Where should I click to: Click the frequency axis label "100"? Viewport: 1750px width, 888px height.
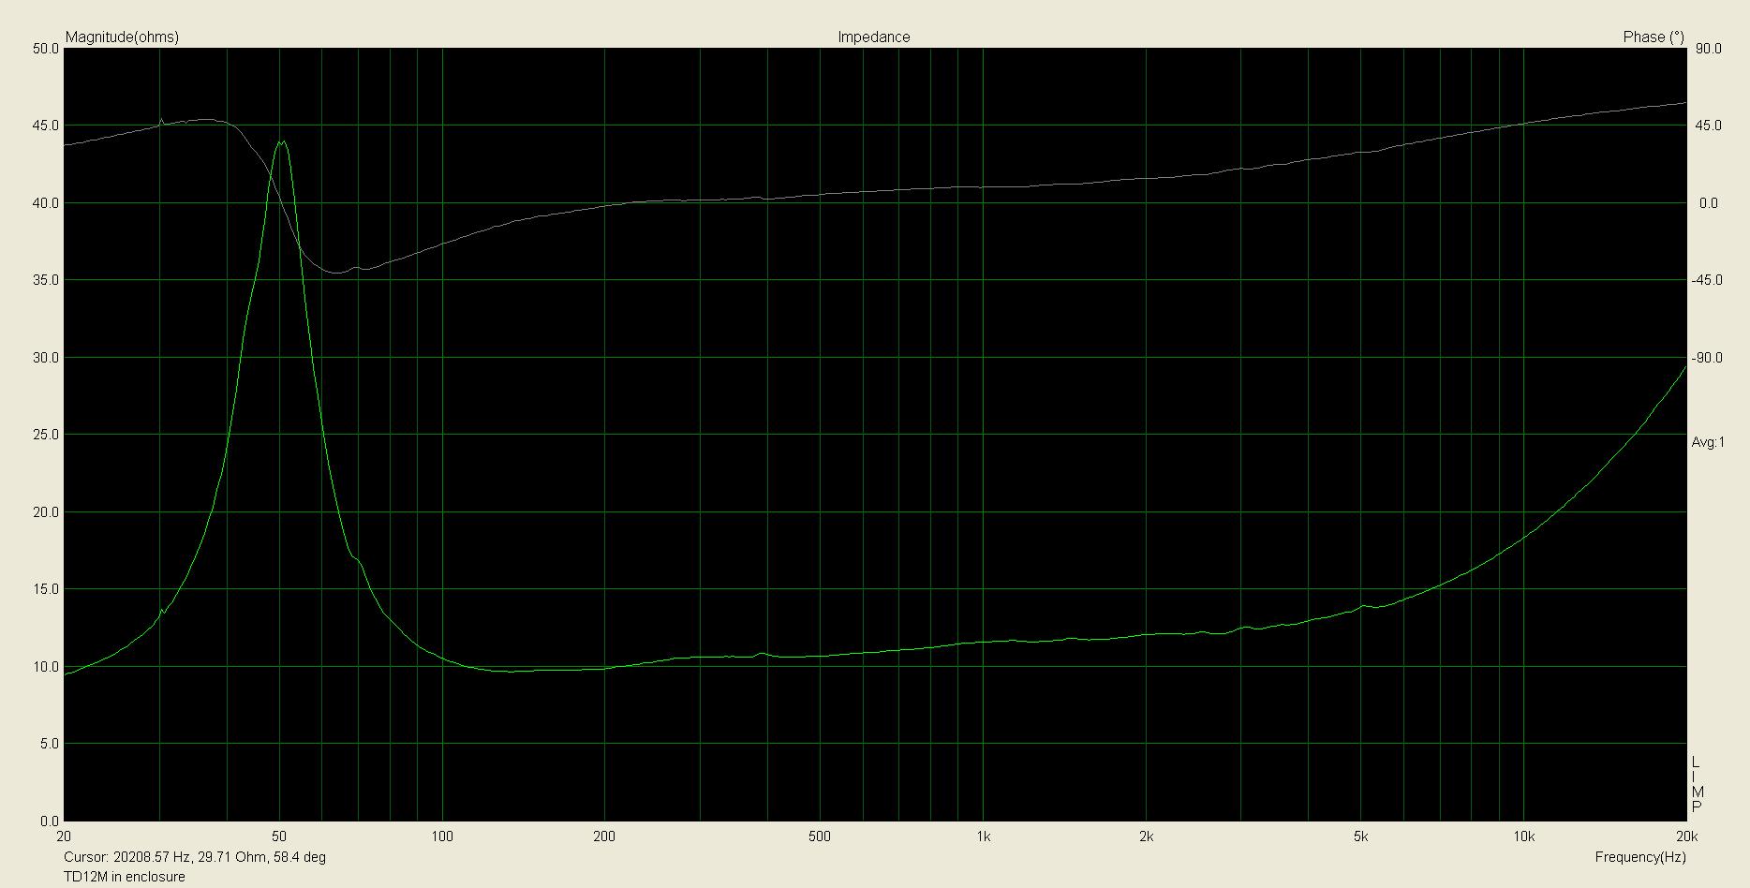(x=442, y=836)
